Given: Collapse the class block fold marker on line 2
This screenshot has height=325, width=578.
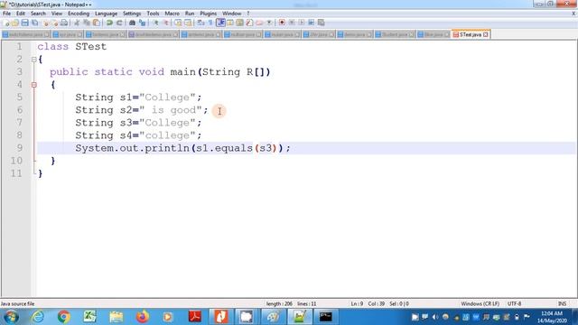Looking at the screenshot, I should pos(34,60).
